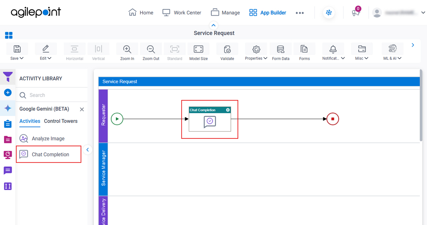Open the Edit toolbar dropdown
This screenshot has width=427, height=225.
click(46, 52)
